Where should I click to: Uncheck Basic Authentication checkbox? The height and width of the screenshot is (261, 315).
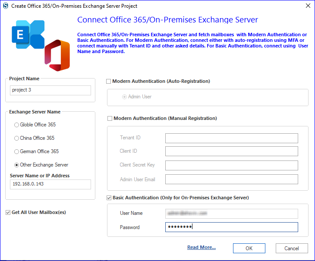[109, 198]
